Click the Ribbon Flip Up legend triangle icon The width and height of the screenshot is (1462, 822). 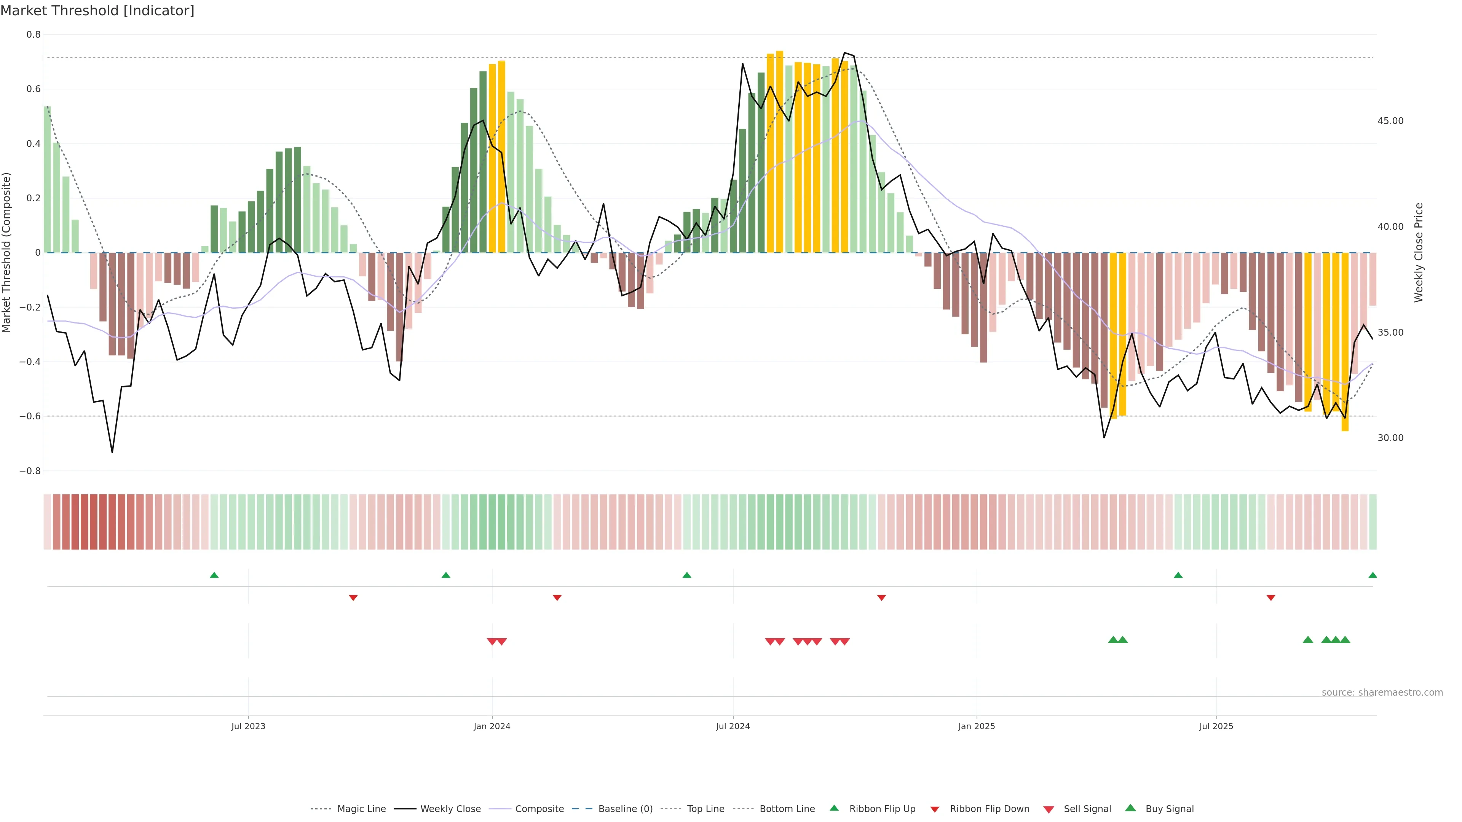pyautogui.click(x=834, y=808)
